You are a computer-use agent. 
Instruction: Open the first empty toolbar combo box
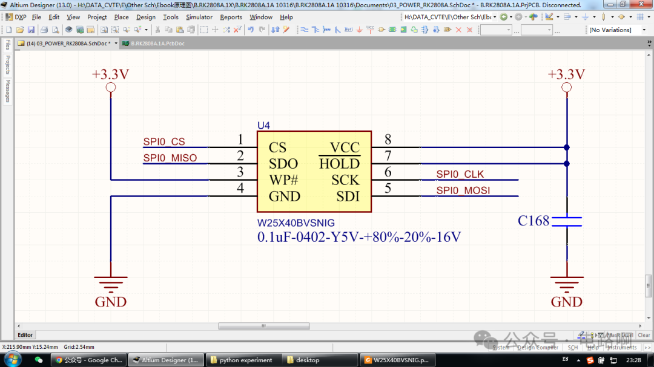[x=496, y=30]
